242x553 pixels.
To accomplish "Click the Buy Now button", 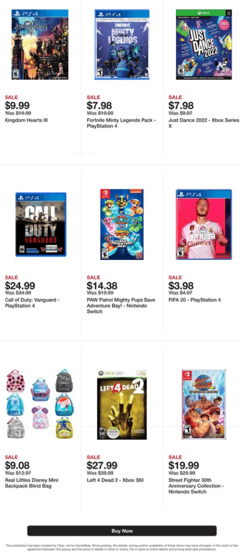I will (x=122, y=531).
